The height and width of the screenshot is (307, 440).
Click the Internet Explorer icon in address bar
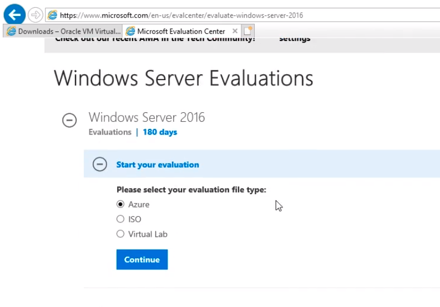click(53, 15)
